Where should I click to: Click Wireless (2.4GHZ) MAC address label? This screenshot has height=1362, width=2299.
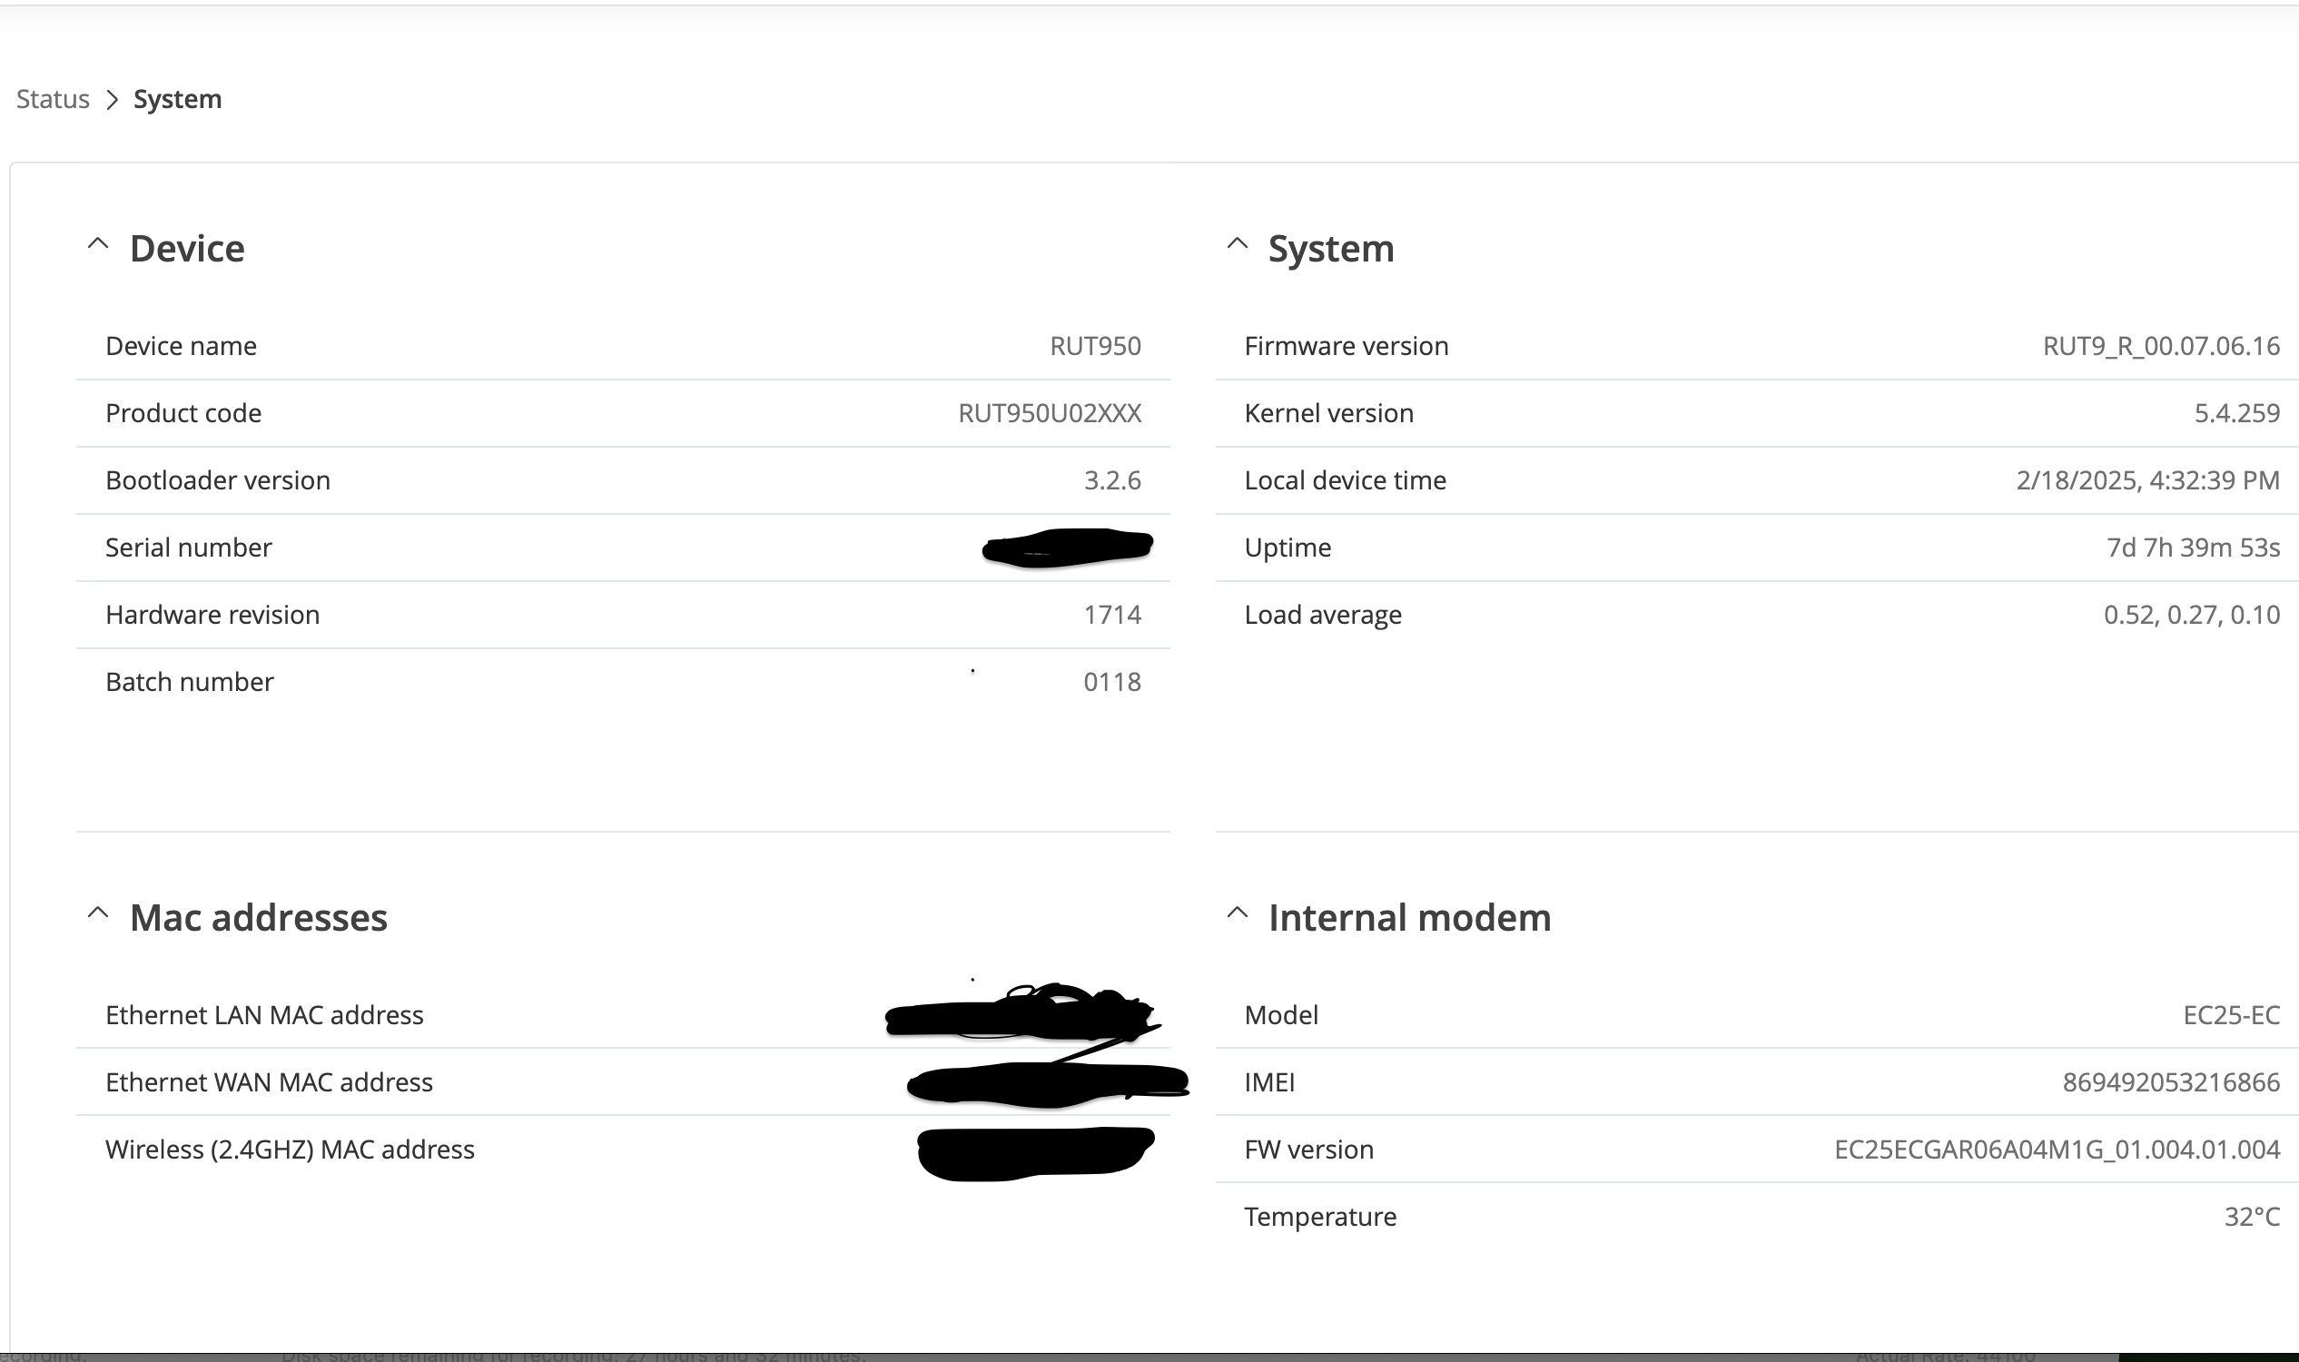[x=290, y=1149]
